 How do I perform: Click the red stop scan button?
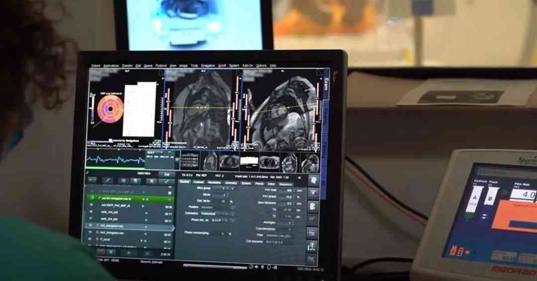[x=100, y=252]
